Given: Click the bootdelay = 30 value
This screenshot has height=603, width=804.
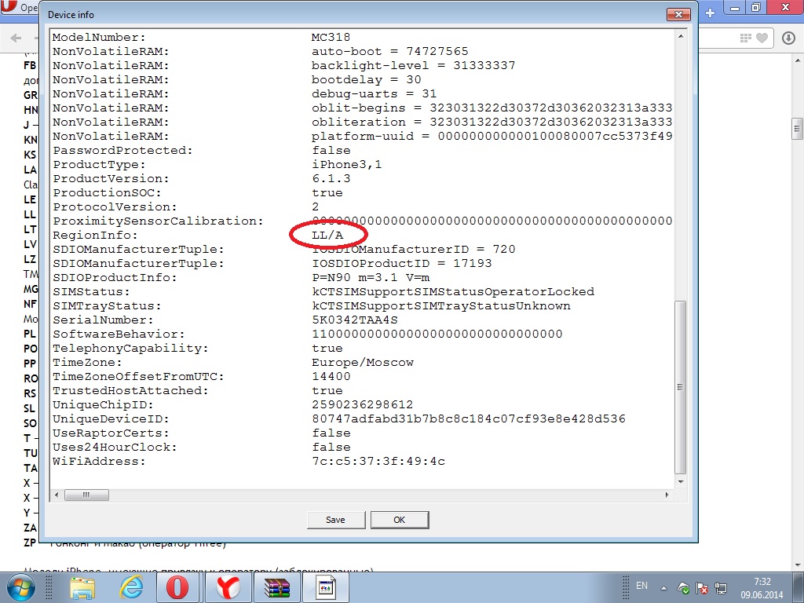Looking at the screenshot, I should [366, 80].
